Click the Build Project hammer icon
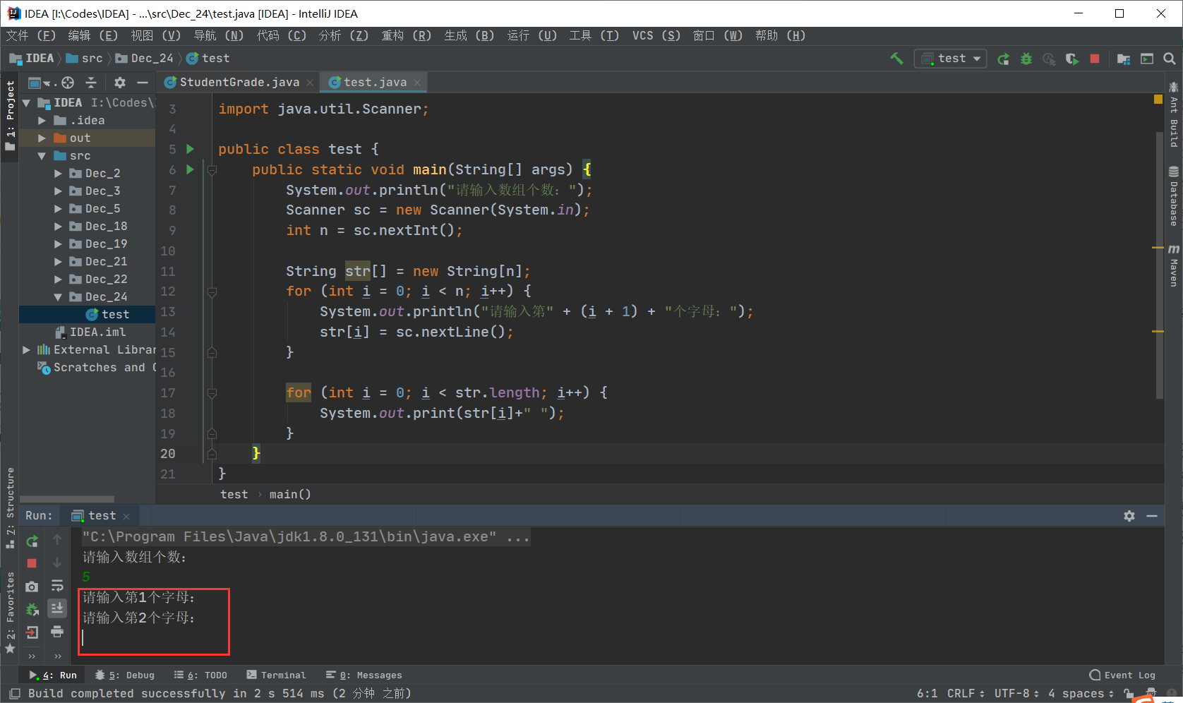 [x=896, y=59]
